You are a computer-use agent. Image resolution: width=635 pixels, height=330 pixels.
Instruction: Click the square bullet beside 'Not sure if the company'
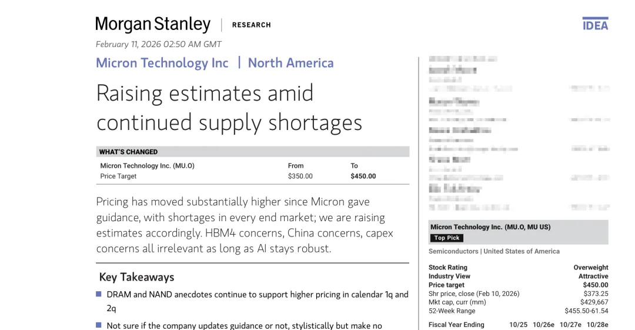pyautogui.click(x=99, y=325)
